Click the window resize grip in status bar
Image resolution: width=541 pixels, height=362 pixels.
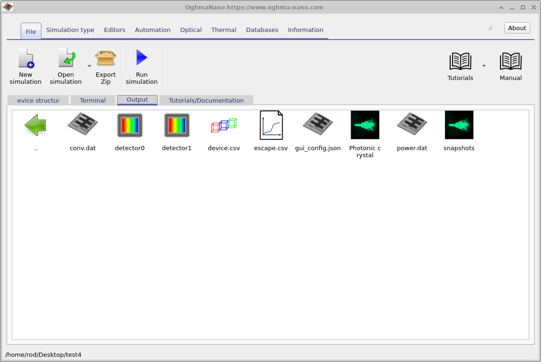[x=535, y=357]
